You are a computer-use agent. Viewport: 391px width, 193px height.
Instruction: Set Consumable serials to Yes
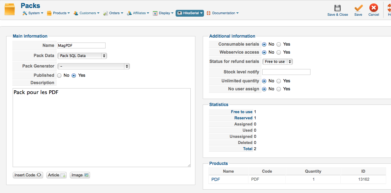279,44
